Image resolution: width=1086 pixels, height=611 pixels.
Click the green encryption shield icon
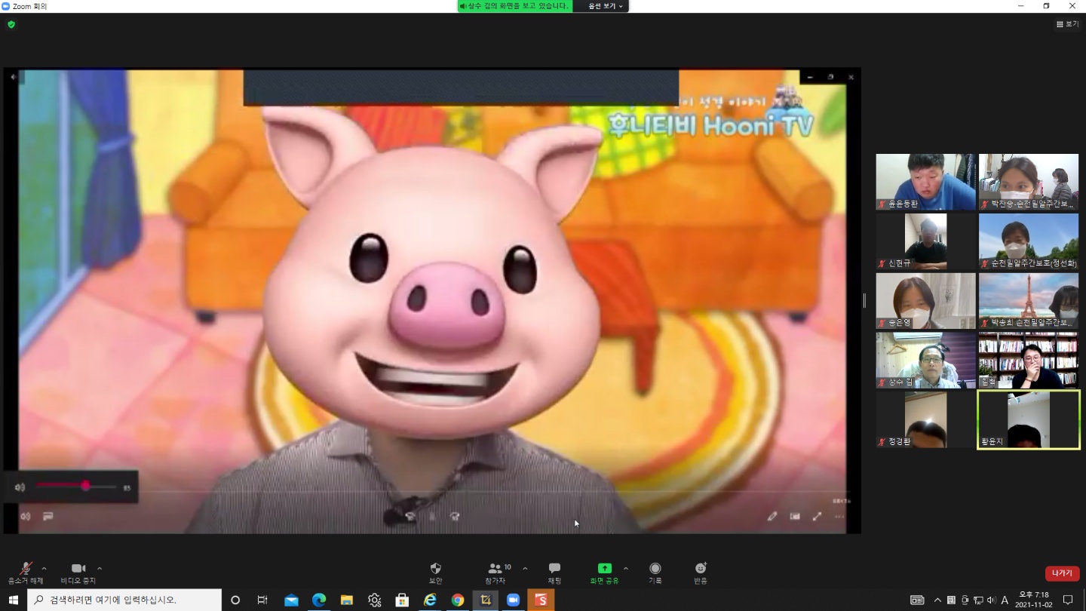point(11,24)
